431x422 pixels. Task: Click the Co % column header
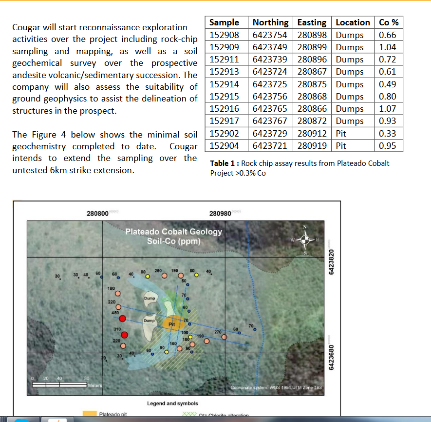coord(389,22)
